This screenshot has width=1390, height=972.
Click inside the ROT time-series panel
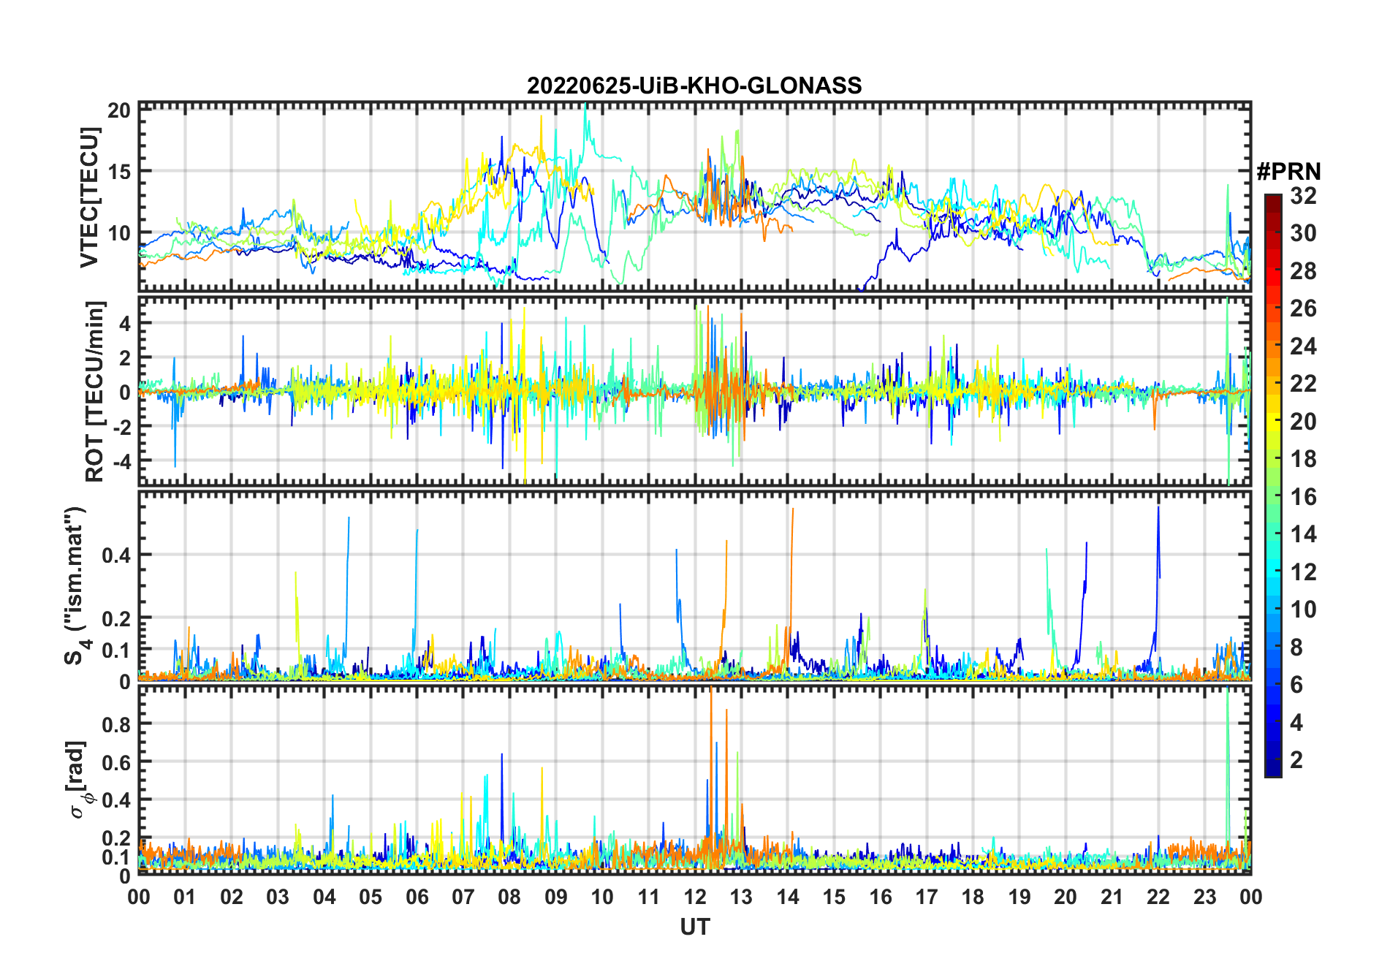(694, 390)
